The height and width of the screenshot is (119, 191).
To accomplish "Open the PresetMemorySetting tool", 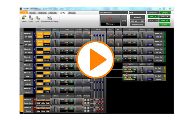I will pyautogui.click(x=50, y=19).
